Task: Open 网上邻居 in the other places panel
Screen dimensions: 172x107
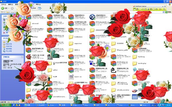Action: 9,51
